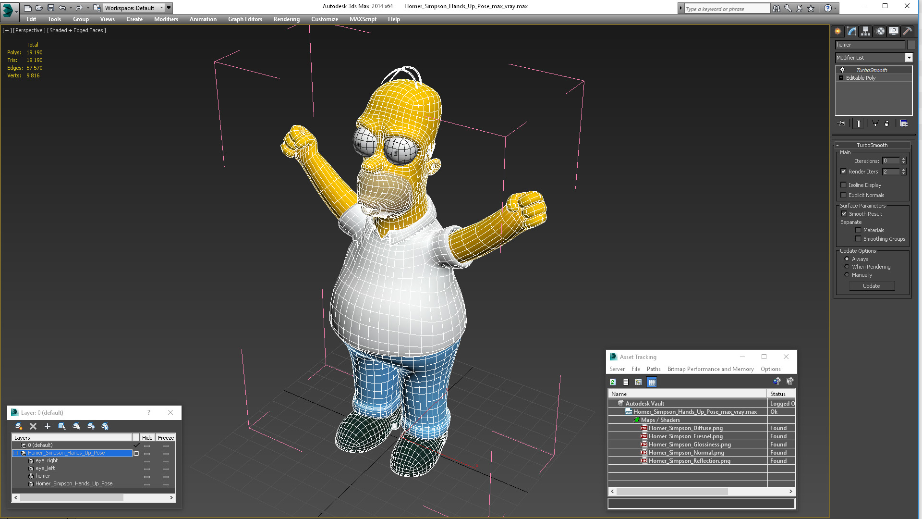Screen dimensions: 922x519
Task: Enable Isoline Display checkbox
Action: [x=844, y=185]
